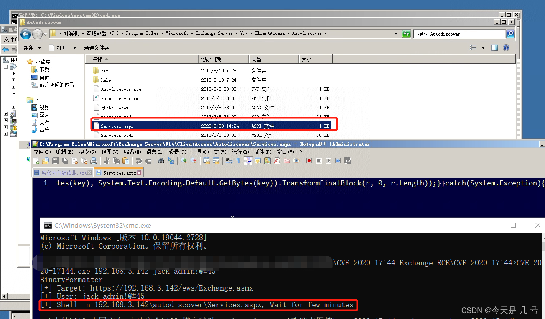Click the Zoom In icon in Notepad++

coord(184,161)
